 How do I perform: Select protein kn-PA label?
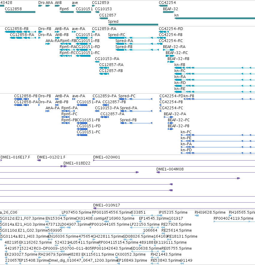tap(186, 144)
